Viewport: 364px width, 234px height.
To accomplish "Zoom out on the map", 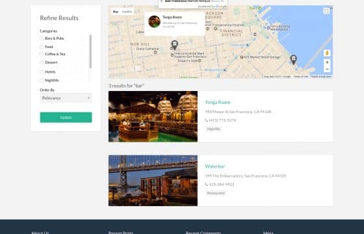I will [327, 69].
